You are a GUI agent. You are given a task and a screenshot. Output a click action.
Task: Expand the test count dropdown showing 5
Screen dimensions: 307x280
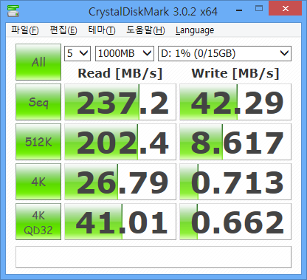[77, 53]
